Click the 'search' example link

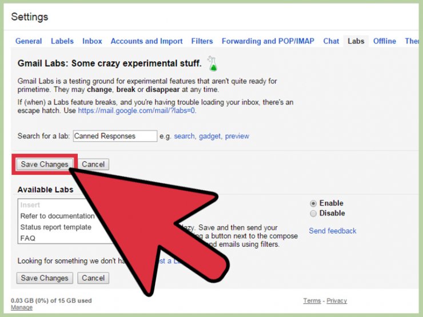pyautogui.click(x=184, y=136)
